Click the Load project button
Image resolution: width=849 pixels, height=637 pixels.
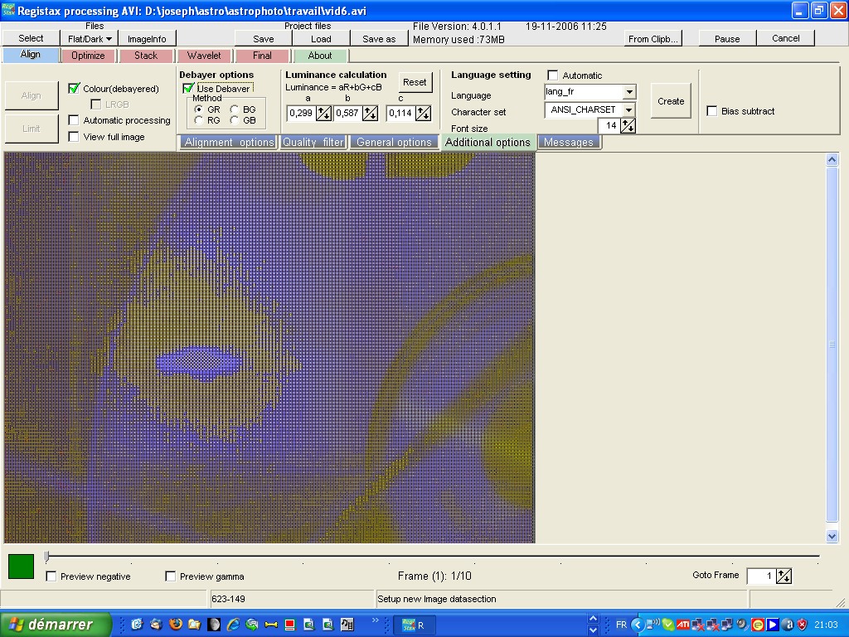pos(321,38)
